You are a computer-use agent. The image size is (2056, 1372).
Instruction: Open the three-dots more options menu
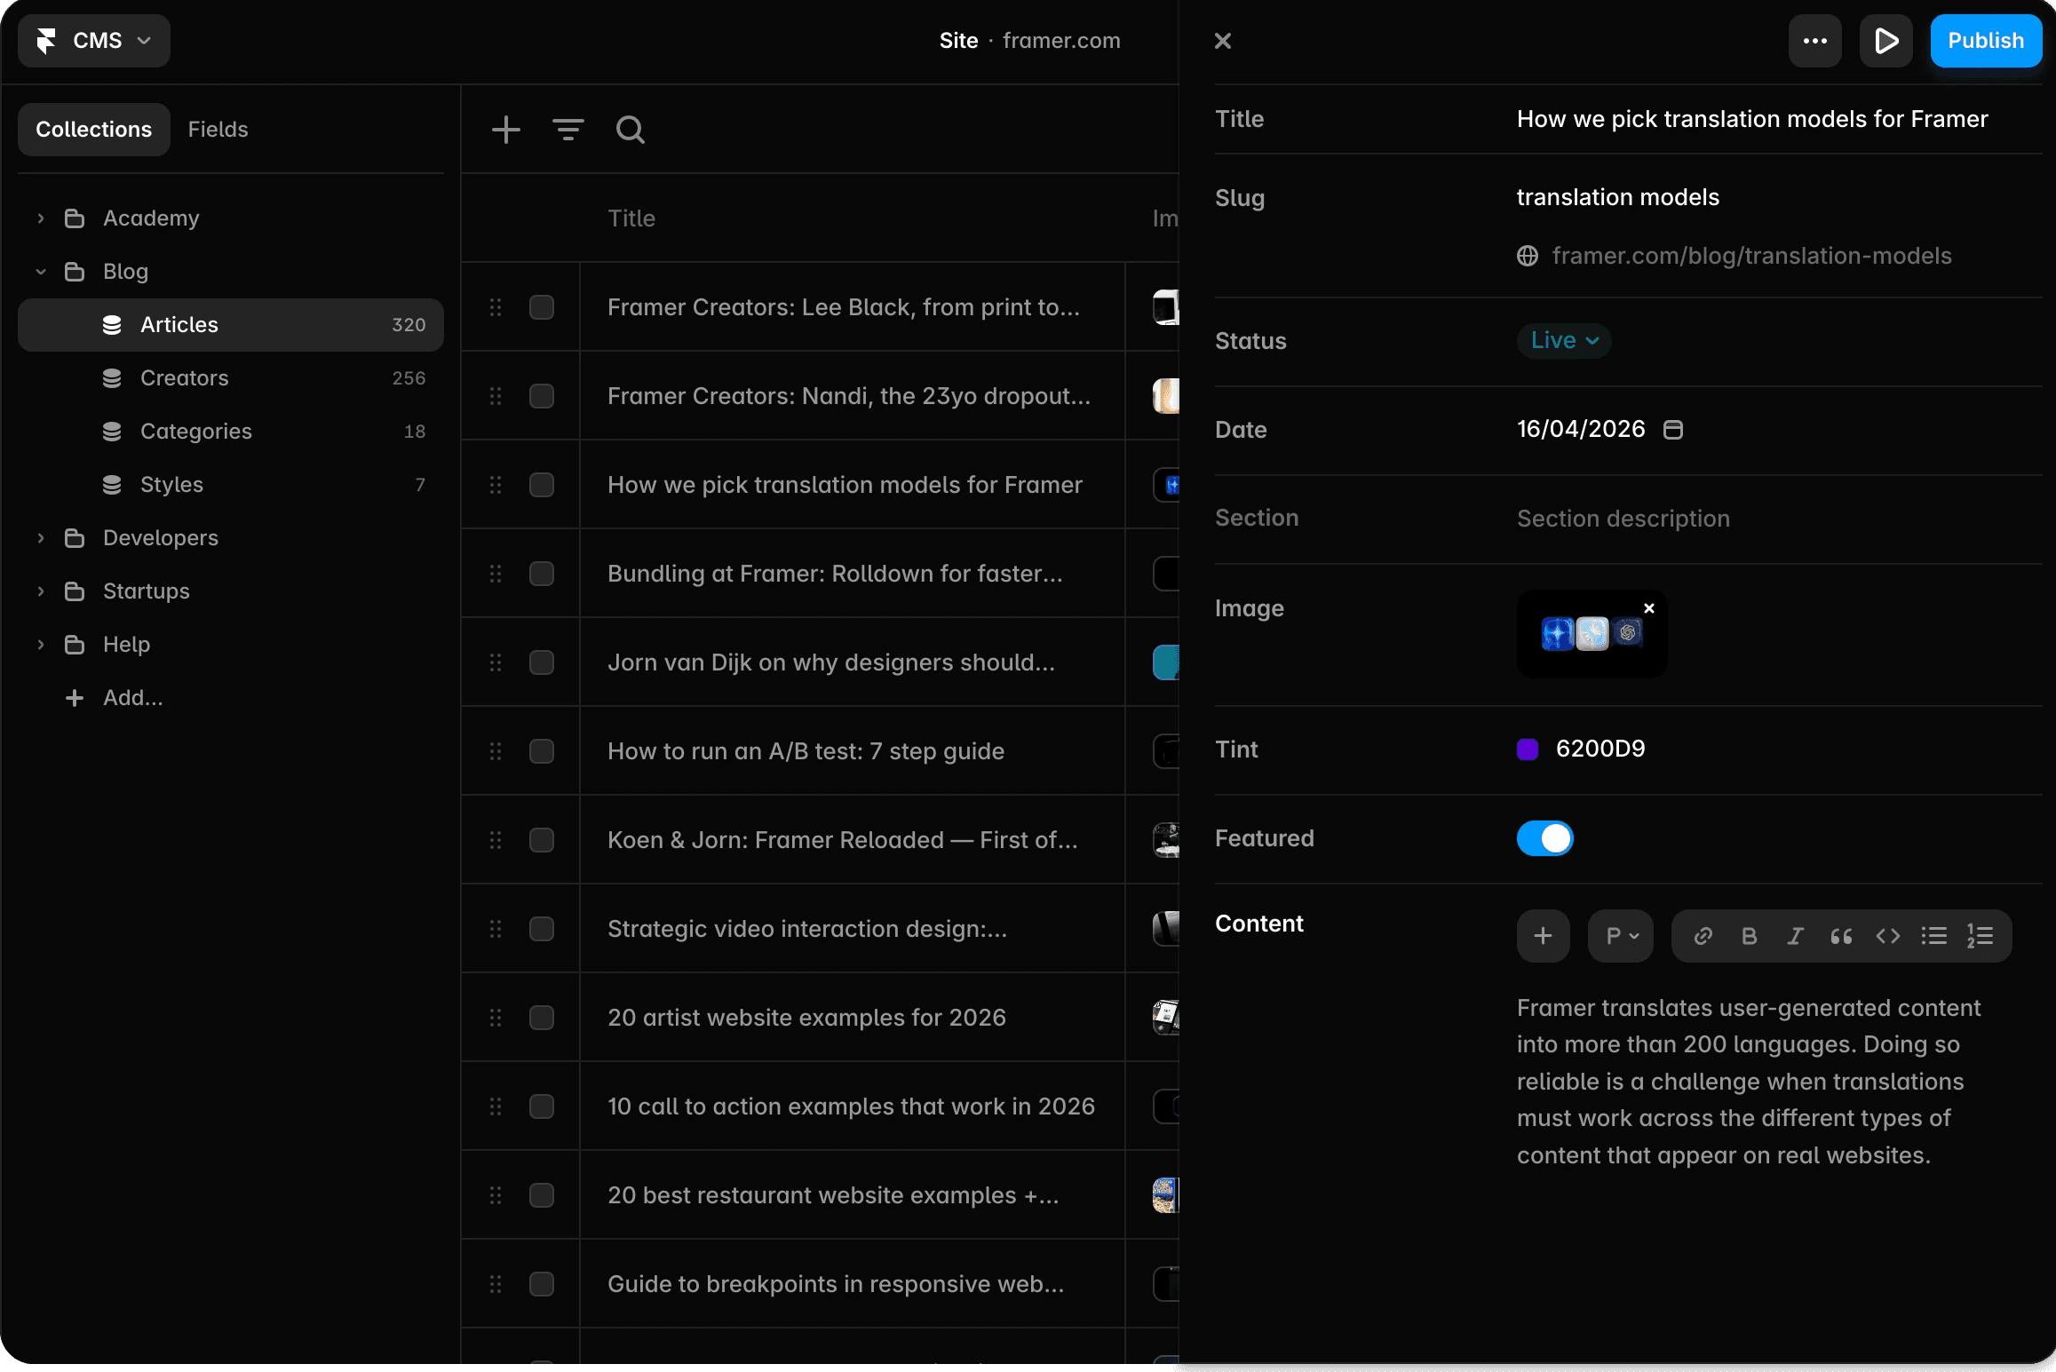click(1814, 41)
